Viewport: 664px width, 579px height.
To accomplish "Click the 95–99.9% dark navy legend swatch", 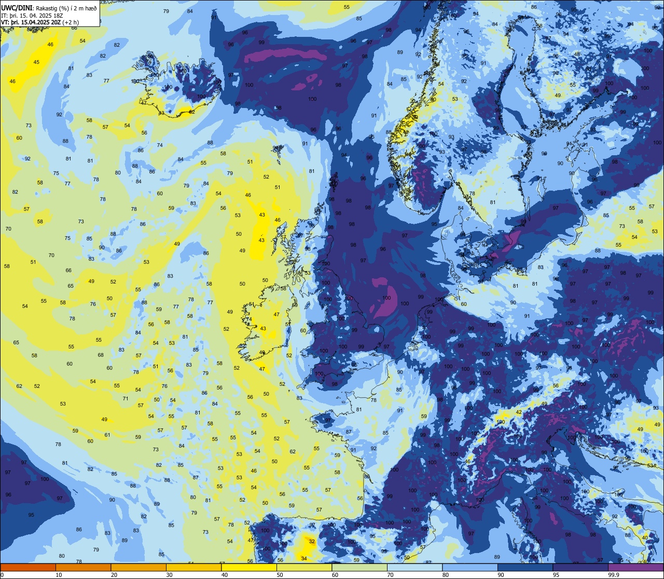I will [x=580, y=567].
